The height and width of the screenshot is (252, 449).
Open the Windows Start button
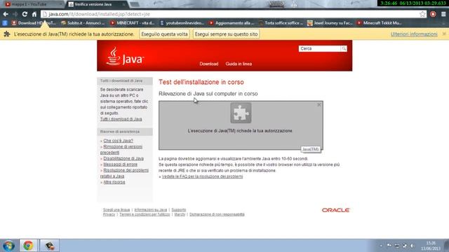pos(8,246)
